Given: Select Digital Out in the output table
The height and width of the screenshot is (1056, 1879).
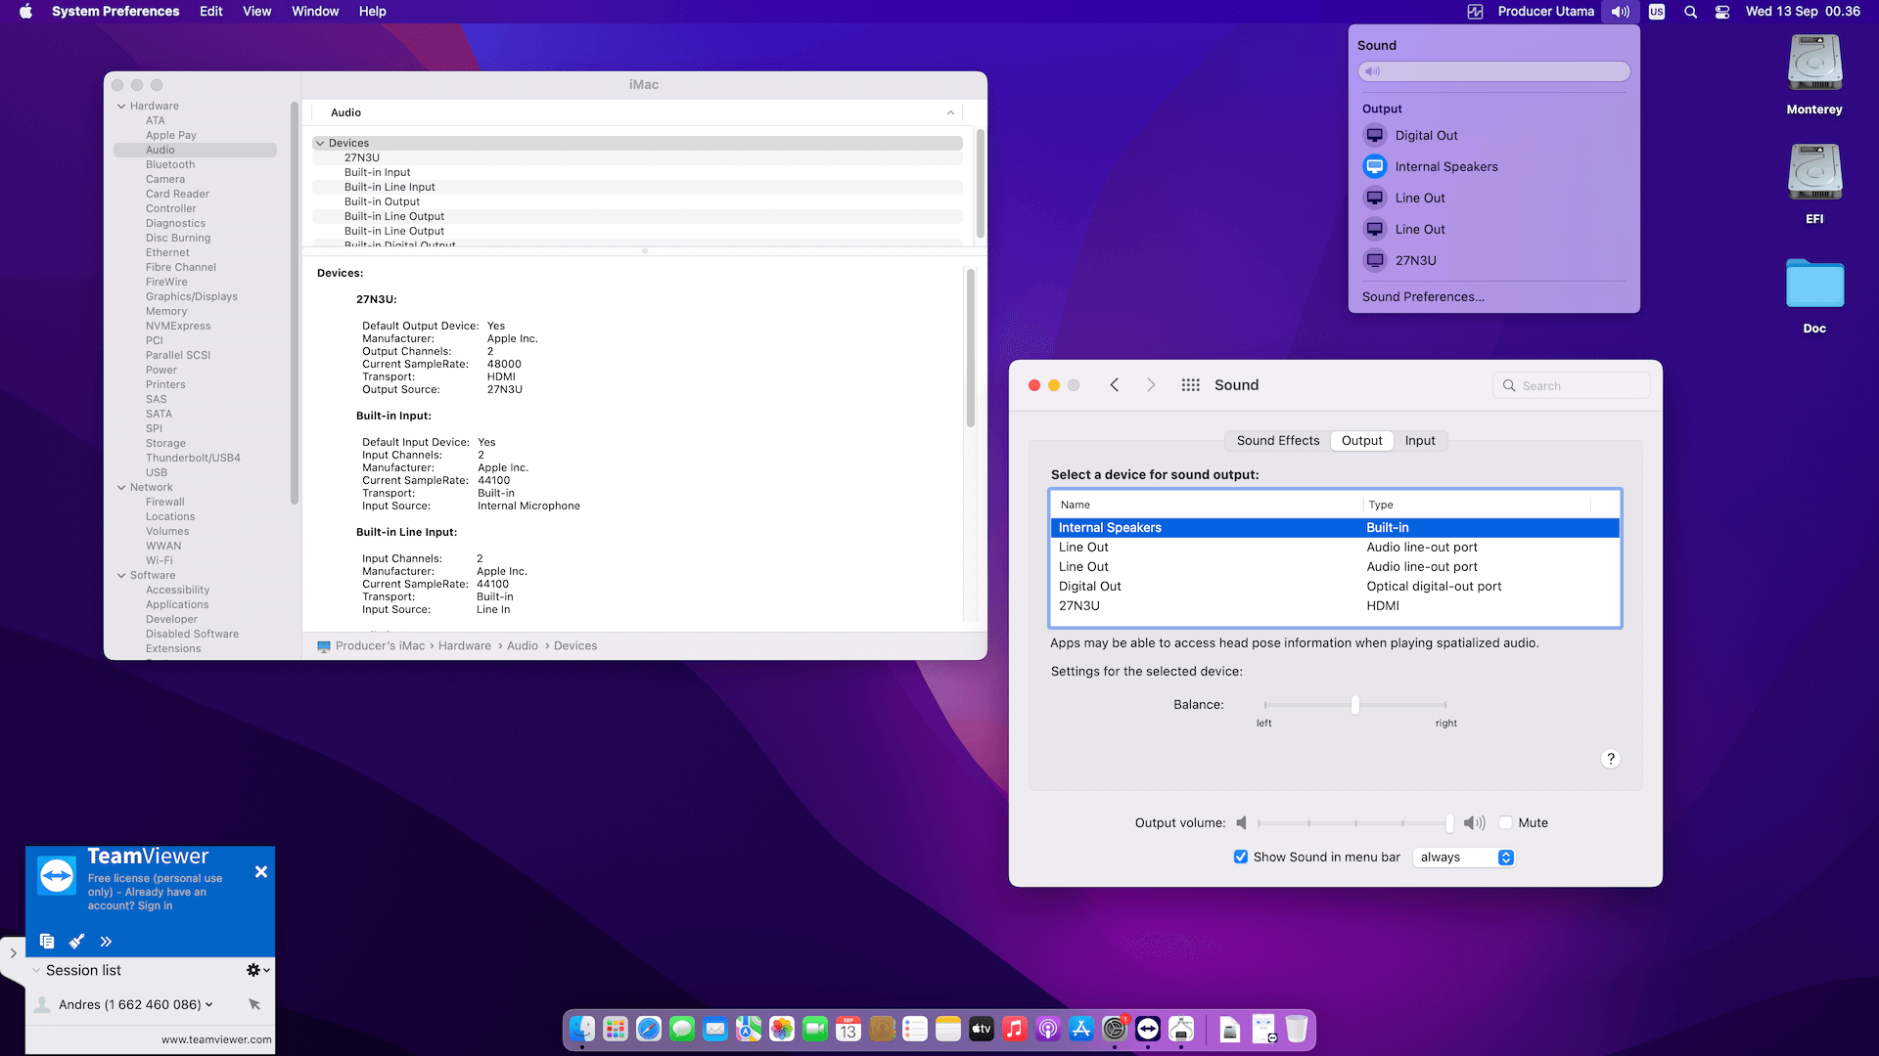Looking at the screenshot, I should [1335, 587].
